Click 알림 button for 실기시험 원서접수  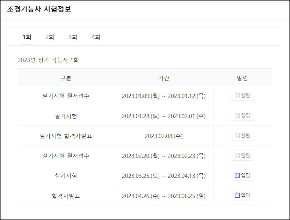pyautogui.click(x=242, y=155)
